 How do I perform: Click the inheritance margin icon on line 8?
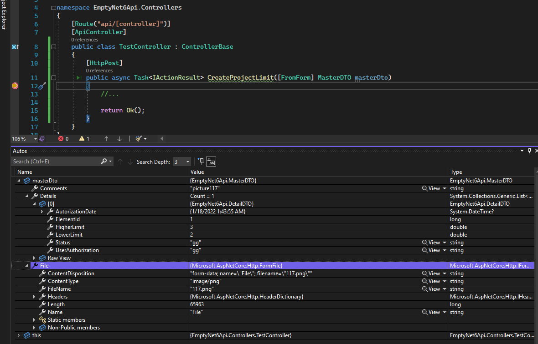(15, 46)
